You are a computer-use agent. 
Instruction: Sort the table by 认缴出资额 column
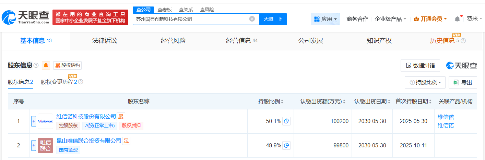(x=344, y=102)
